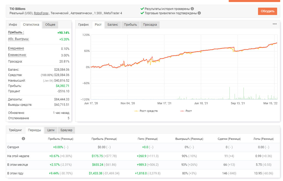Click the Отслеживание row label
The width and height of the screenshot is (283, 181).
[x=18, y=118]
